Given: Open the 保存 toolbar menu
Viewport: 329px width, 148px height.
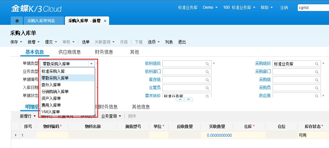Looking at the screenshot, I should tap(16, 42).
